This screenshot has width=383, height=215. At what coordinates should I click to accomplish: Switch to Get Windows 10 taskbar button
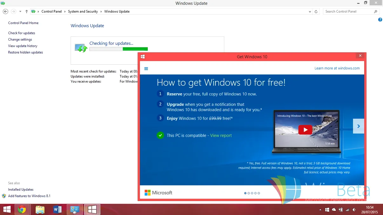pos(92,209)
